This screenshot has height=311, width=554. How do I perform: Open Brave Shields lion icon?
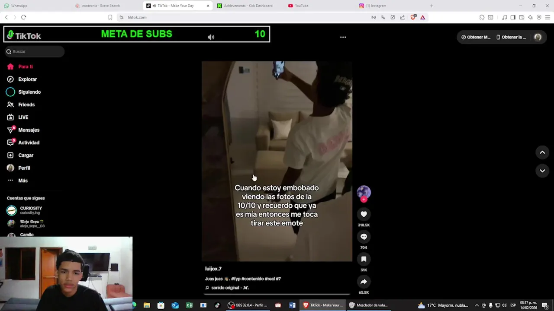click(x=413, y=17)
